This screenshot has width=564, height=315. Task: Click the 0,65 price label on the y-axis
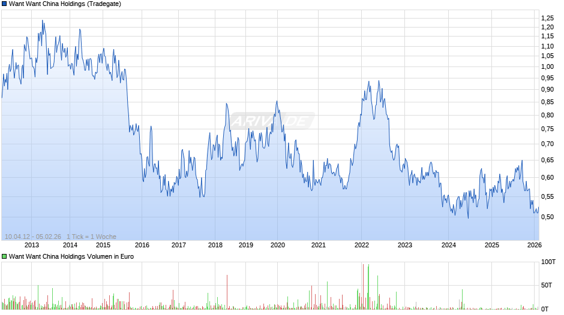[x=547, y=160]
